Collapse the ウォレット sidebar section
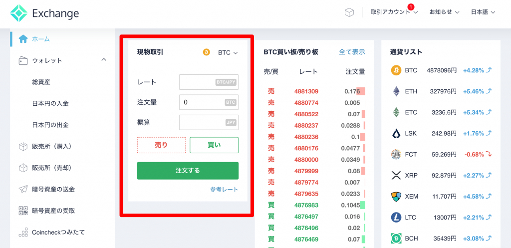Screen dimensions: 511x248 point(104,60)
